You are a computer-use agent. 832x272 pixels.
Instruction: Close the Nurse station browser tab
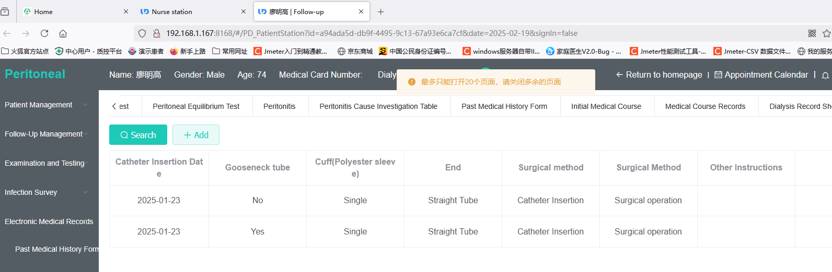[244, 11]
